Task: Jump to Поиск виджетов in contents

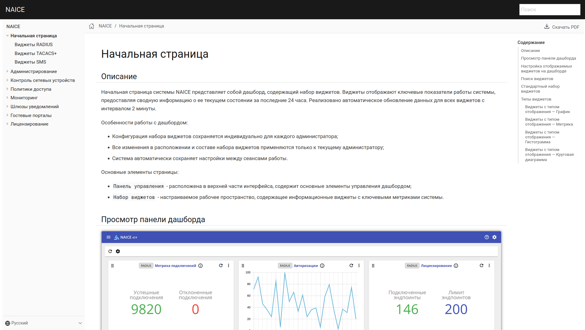Action: pos(537,79)
